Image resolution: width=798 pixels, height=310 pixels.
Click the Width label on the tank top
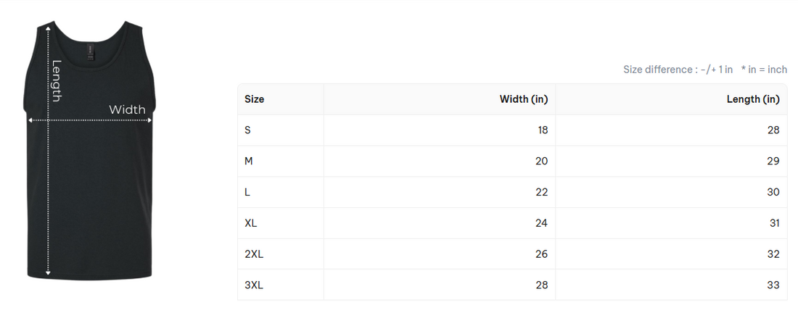pyautogui.click(x=127, y=109)
